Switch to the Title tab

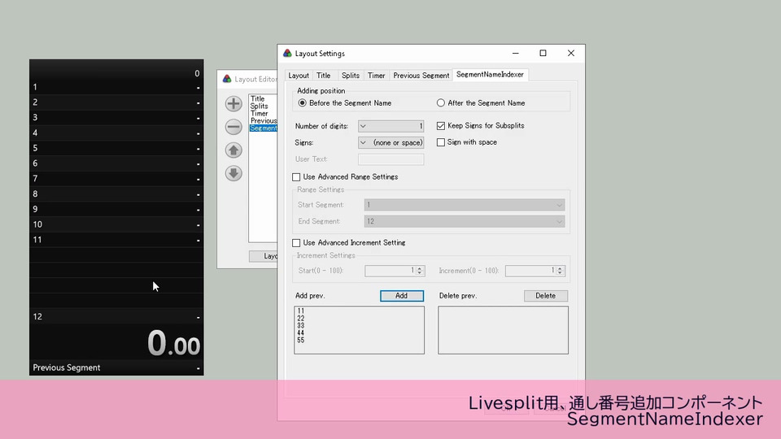coord(324,75)
